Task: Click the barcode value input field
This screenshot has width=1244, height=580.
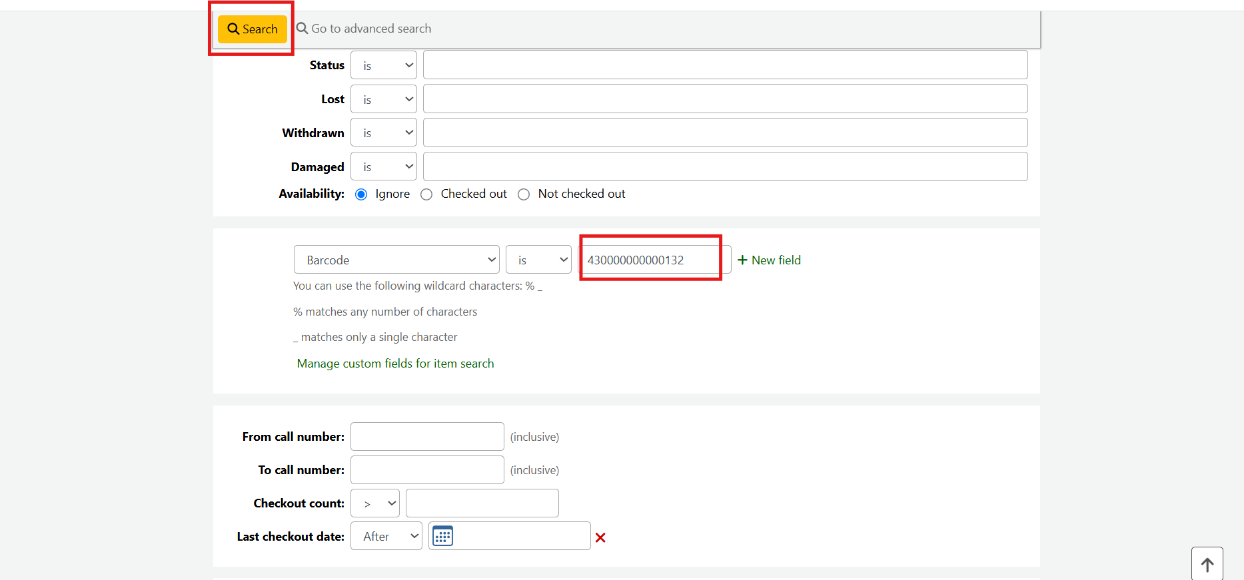Action: point(654,260)
